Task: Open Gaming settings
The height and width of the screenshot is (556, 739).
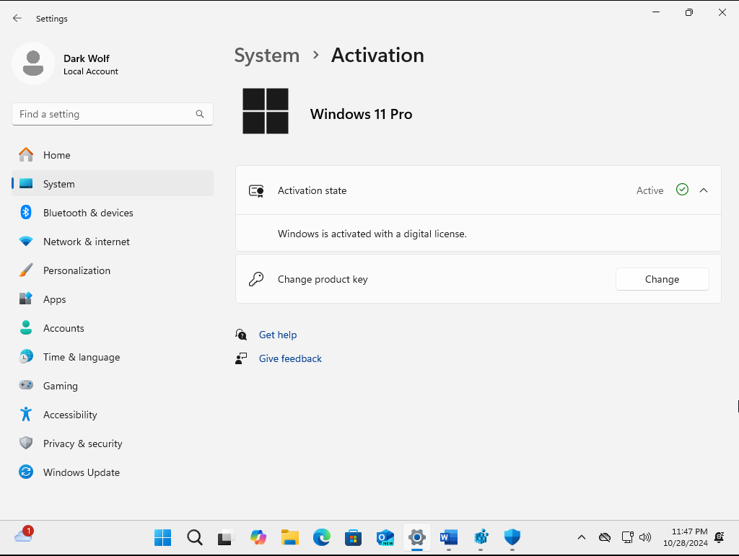Action: [112, 386]
